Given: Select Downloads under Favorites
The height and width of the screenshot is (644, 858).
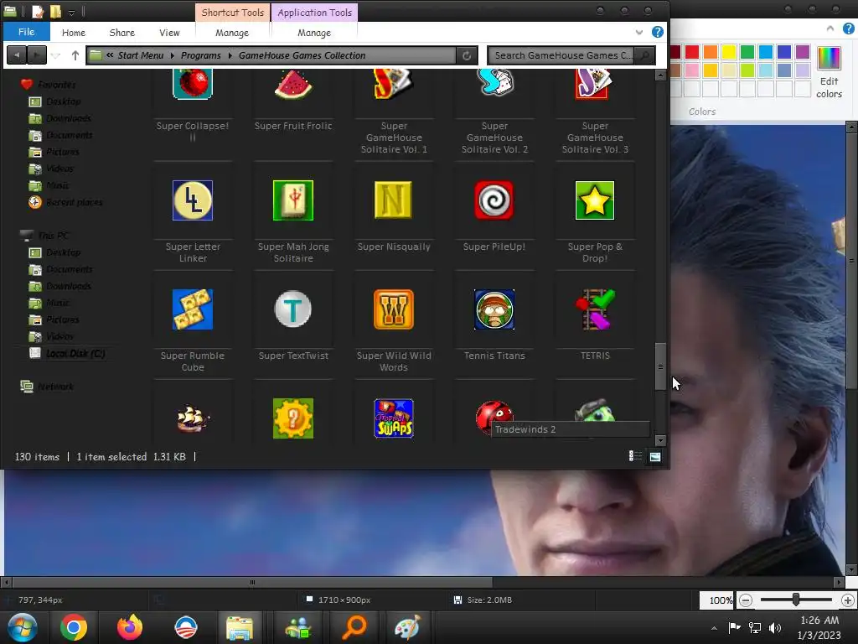Looking at the screenshot, I should point(60,118).
